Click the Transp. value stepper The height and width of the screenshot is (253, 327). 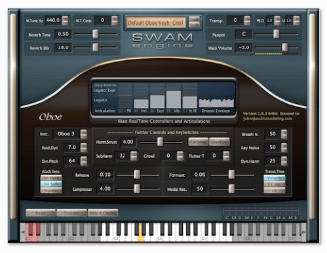(247, 20)
